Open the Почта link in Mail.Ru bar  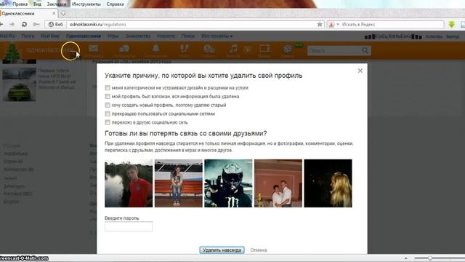(x=28, y=36)
